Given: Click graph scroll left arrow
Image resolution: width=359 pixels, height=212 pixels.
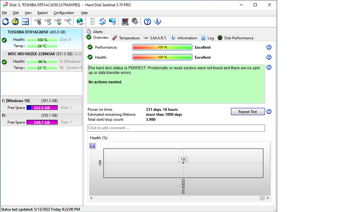Looking at the screenshot, I should 92,198.
